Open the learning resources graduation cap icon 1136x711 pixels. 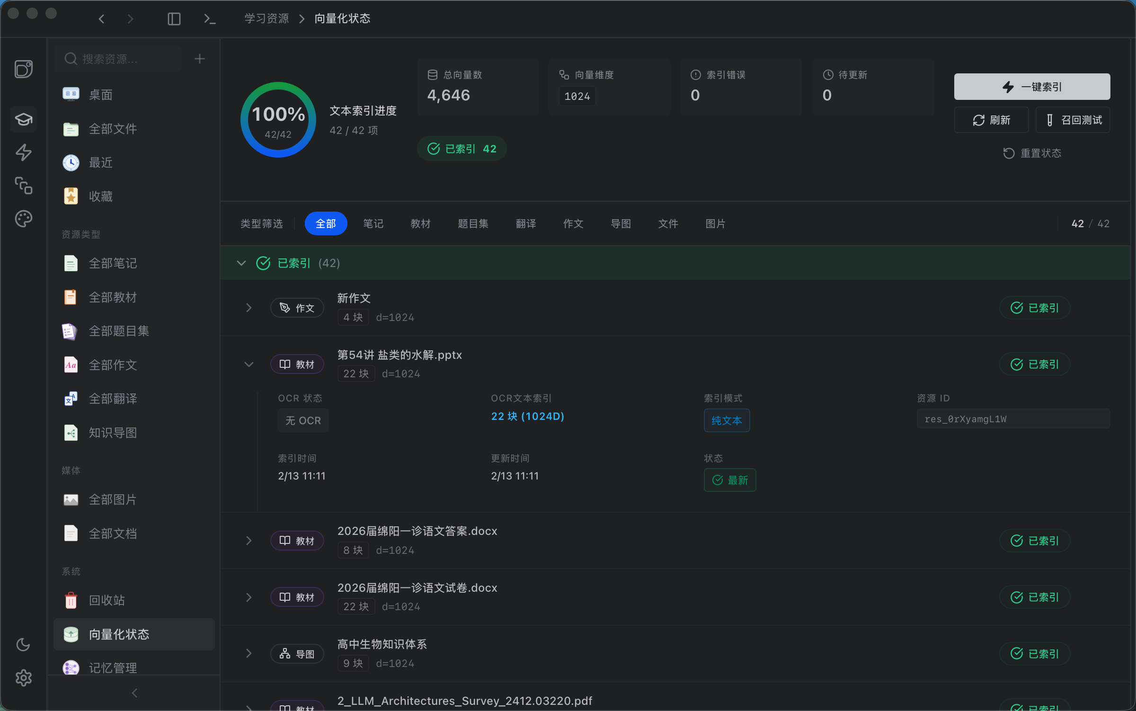[x=24, y=119]
